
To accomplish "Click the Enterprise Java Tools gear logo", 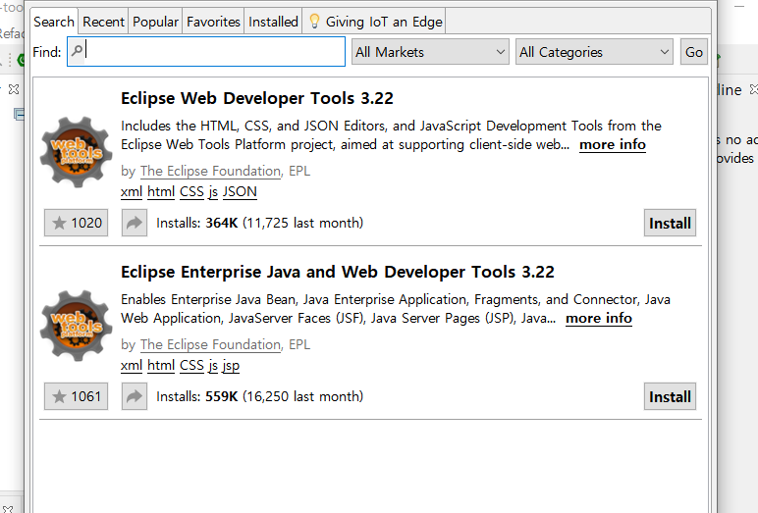I will coord(77,326).
